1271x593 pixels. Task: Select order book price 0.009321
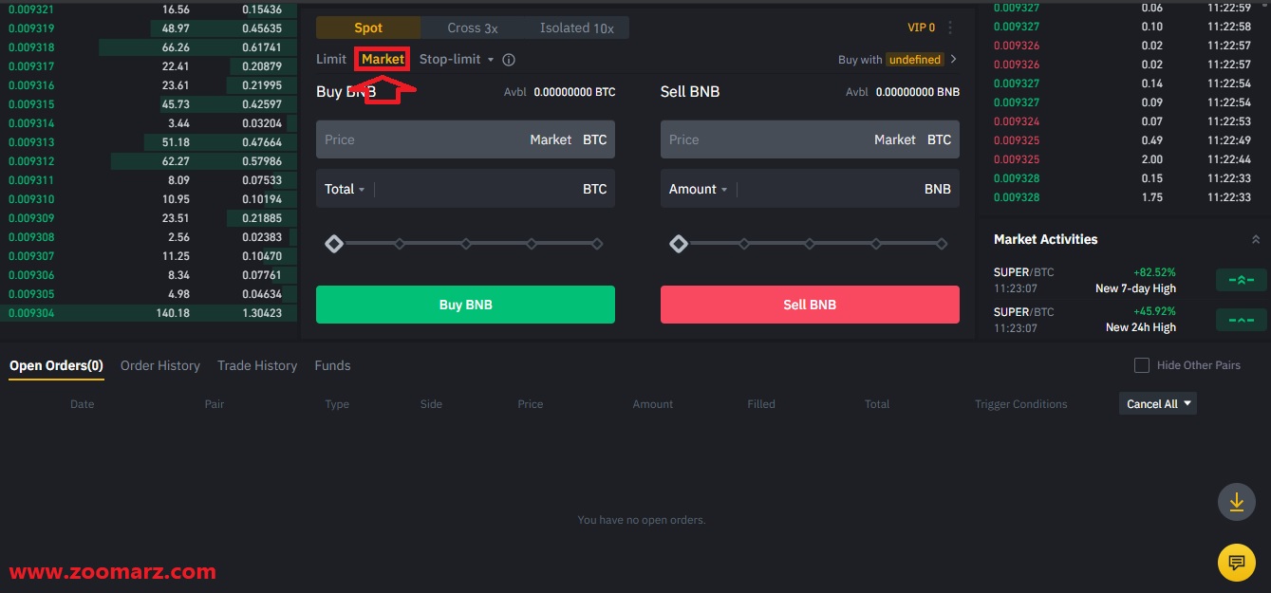click(31, 9)
